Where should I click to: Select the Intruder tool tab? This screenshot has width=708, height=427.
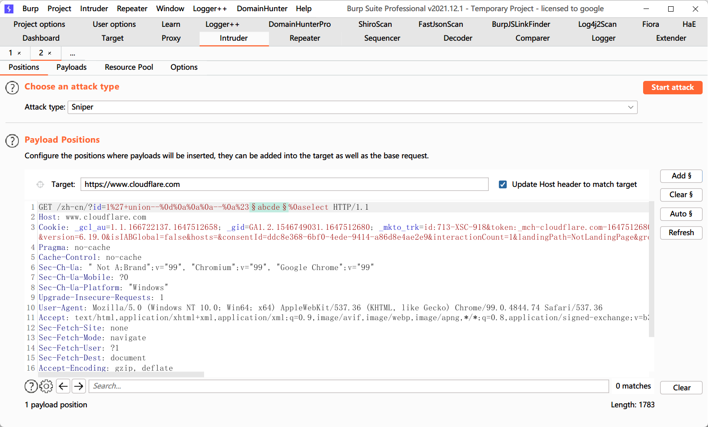click(x=234, y=38)
